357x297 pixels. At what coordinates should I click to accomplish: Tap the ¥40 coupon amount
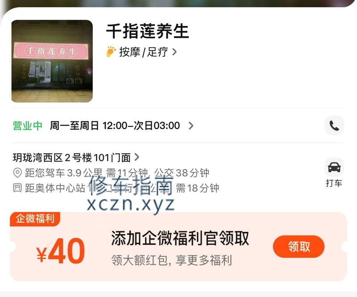pyautogui.click(x=61, y=251)
